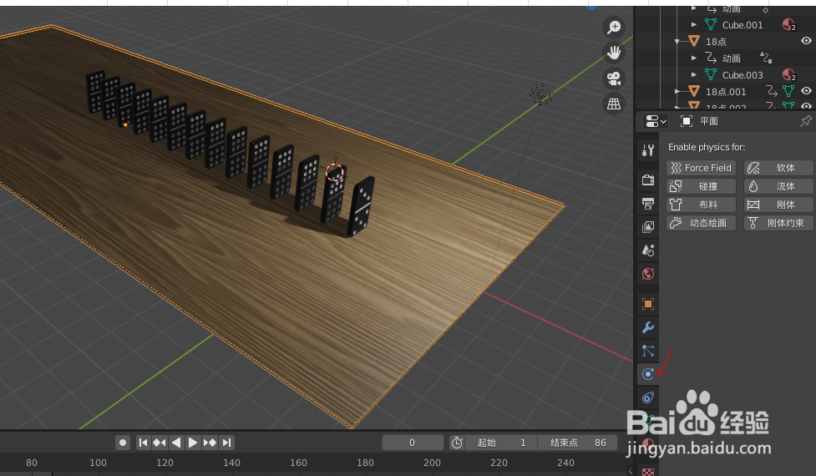The height and width of the screenshot is (476, 816).
Task: Enable 布料 cloth physics
Action: click(701, 205)
